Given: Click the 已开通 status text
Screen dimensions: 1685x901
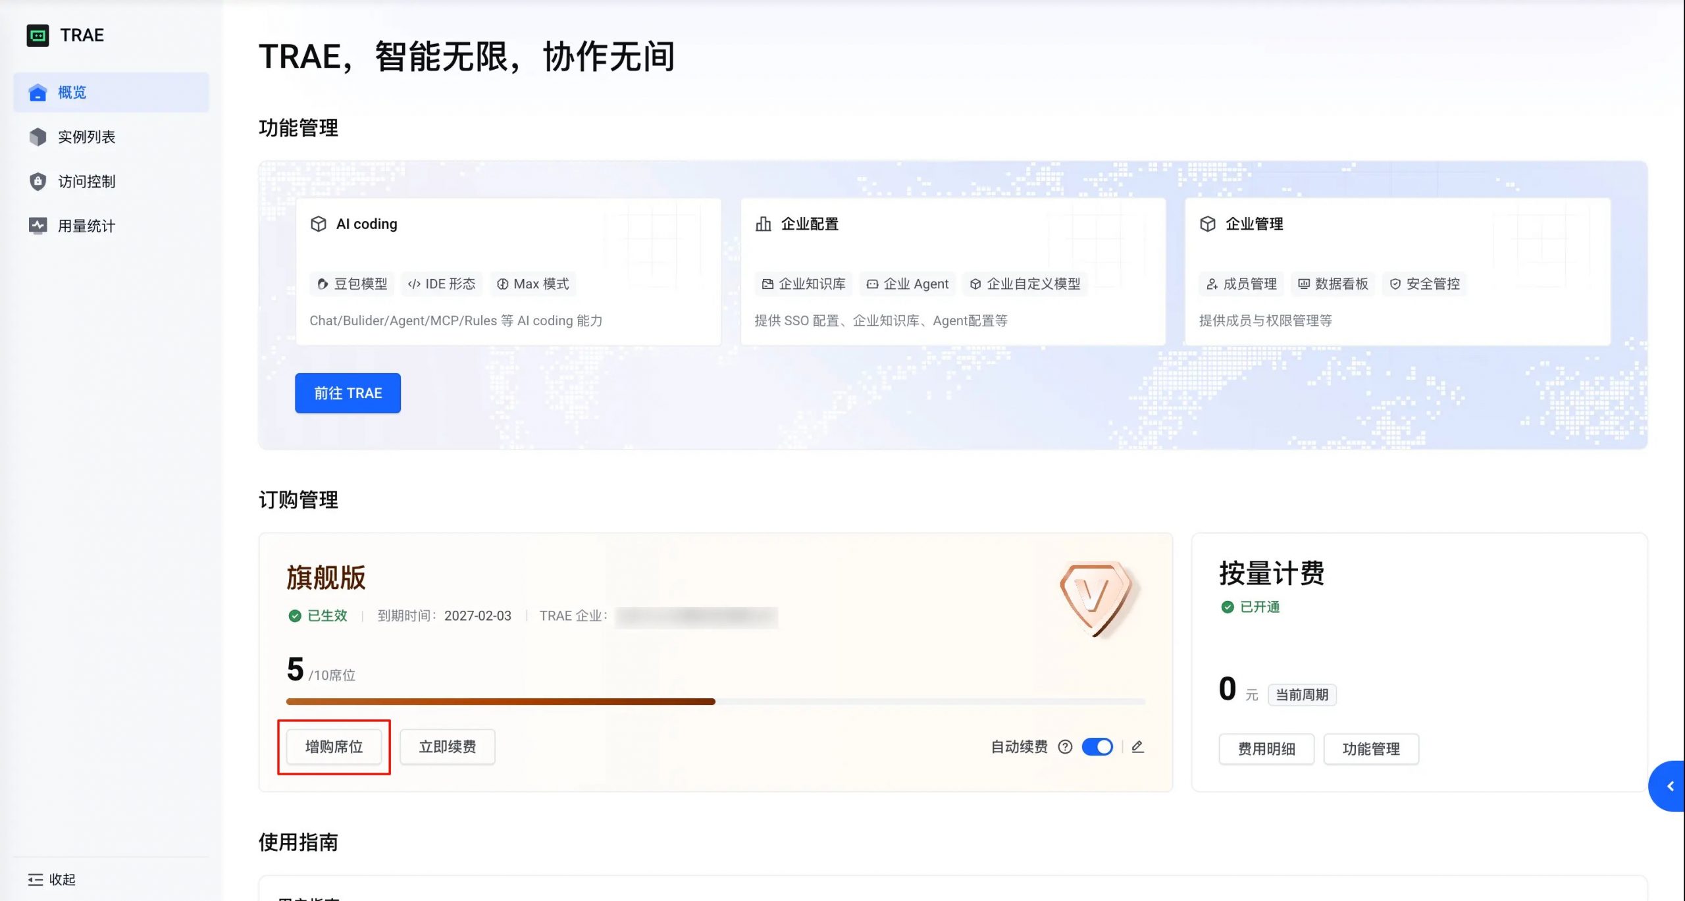Looking at the screenshot, I should (1260, 607).
